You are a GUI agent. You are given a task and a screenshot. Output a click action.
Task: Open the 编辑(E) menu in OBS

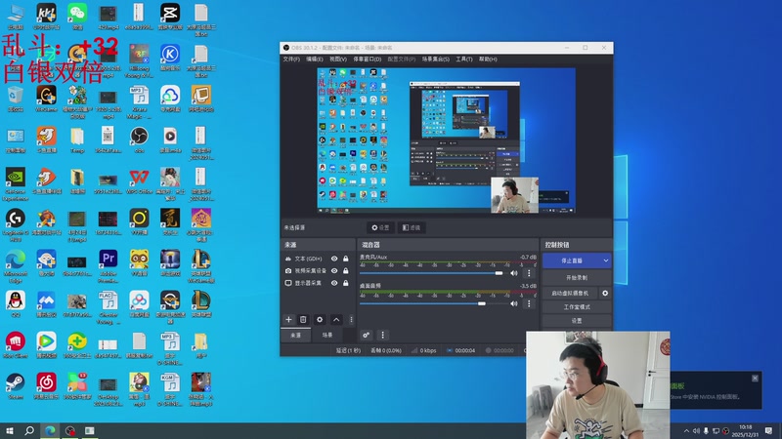click(x=314, y=60)
